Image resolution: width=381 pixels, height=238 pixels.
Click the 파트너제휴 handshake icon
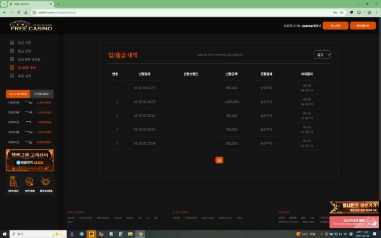[46, 184]
